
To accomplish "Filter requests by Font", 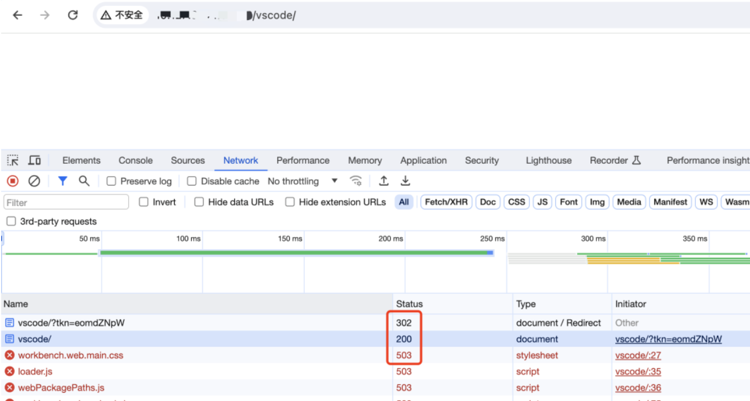I will click(x=569, y=202).
